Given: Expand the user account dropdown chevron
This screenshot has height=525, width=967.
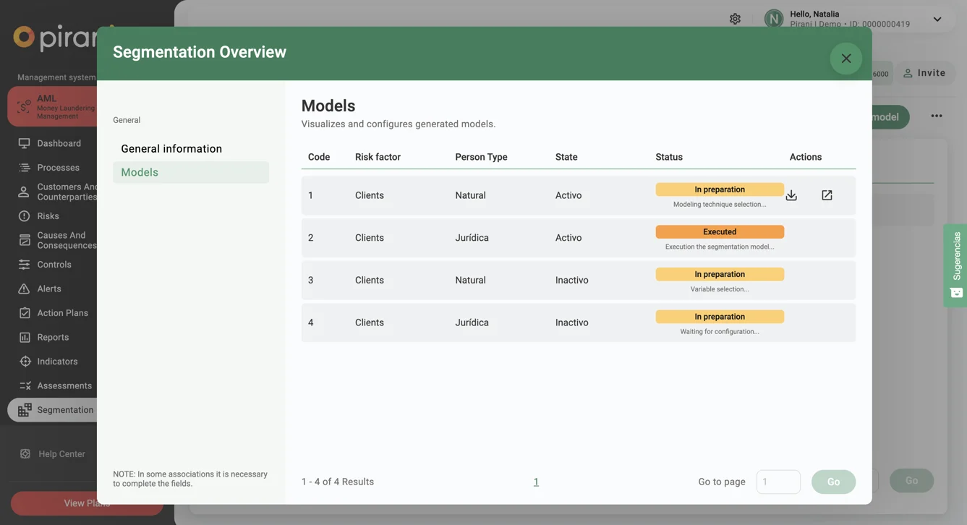Looking at the screenshot, I should tap(937, 20).
